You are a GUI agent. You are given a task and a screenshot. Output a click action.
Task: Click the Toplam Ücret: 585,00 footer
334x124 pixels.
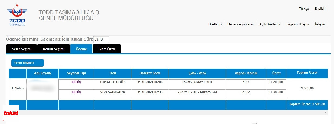[x=307, y=104]
